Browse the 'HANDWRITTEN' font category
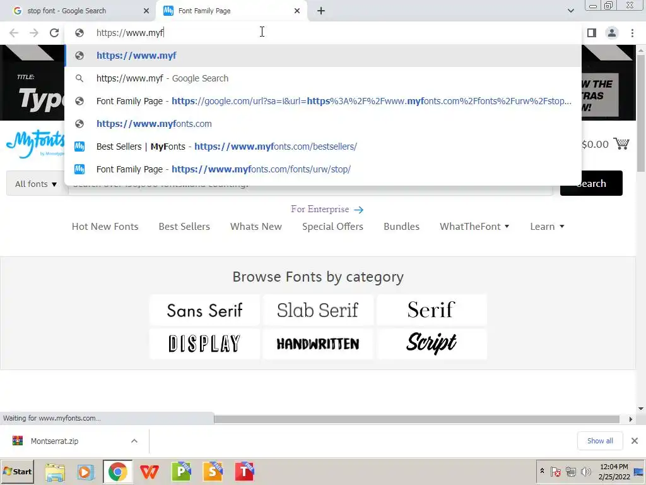 (x=318, y=344)
